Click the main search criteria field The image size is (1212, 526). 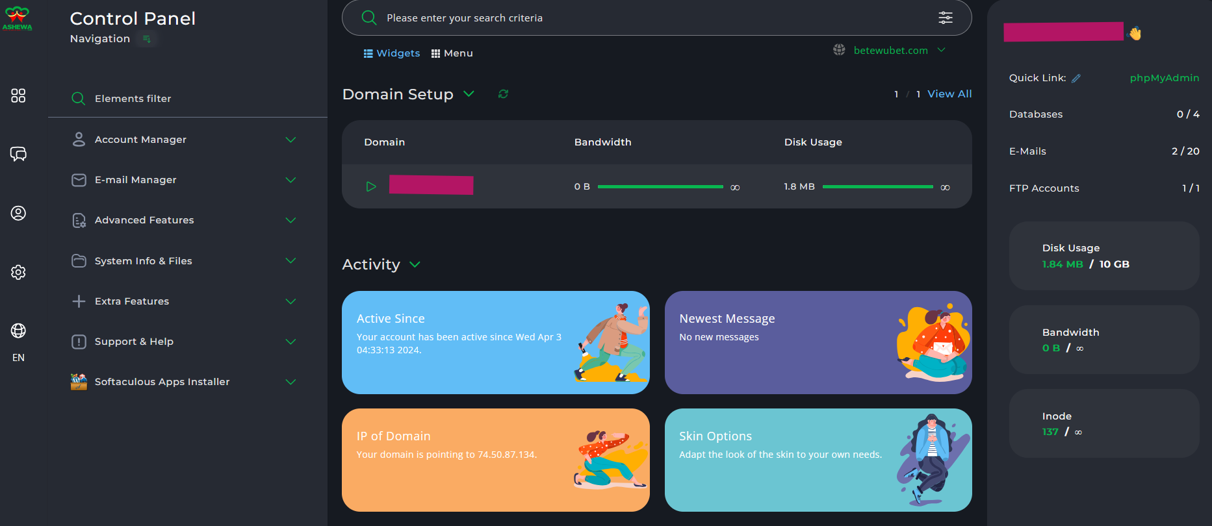tap(657, 18)
